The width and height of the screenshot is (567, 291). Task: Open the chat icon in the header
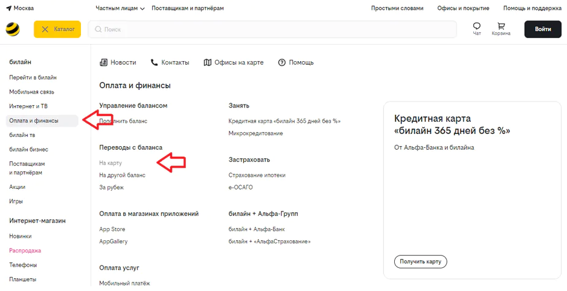point(477,26)
